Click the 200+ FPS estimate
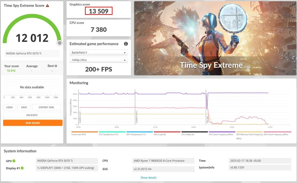 (x=99, y=69)
